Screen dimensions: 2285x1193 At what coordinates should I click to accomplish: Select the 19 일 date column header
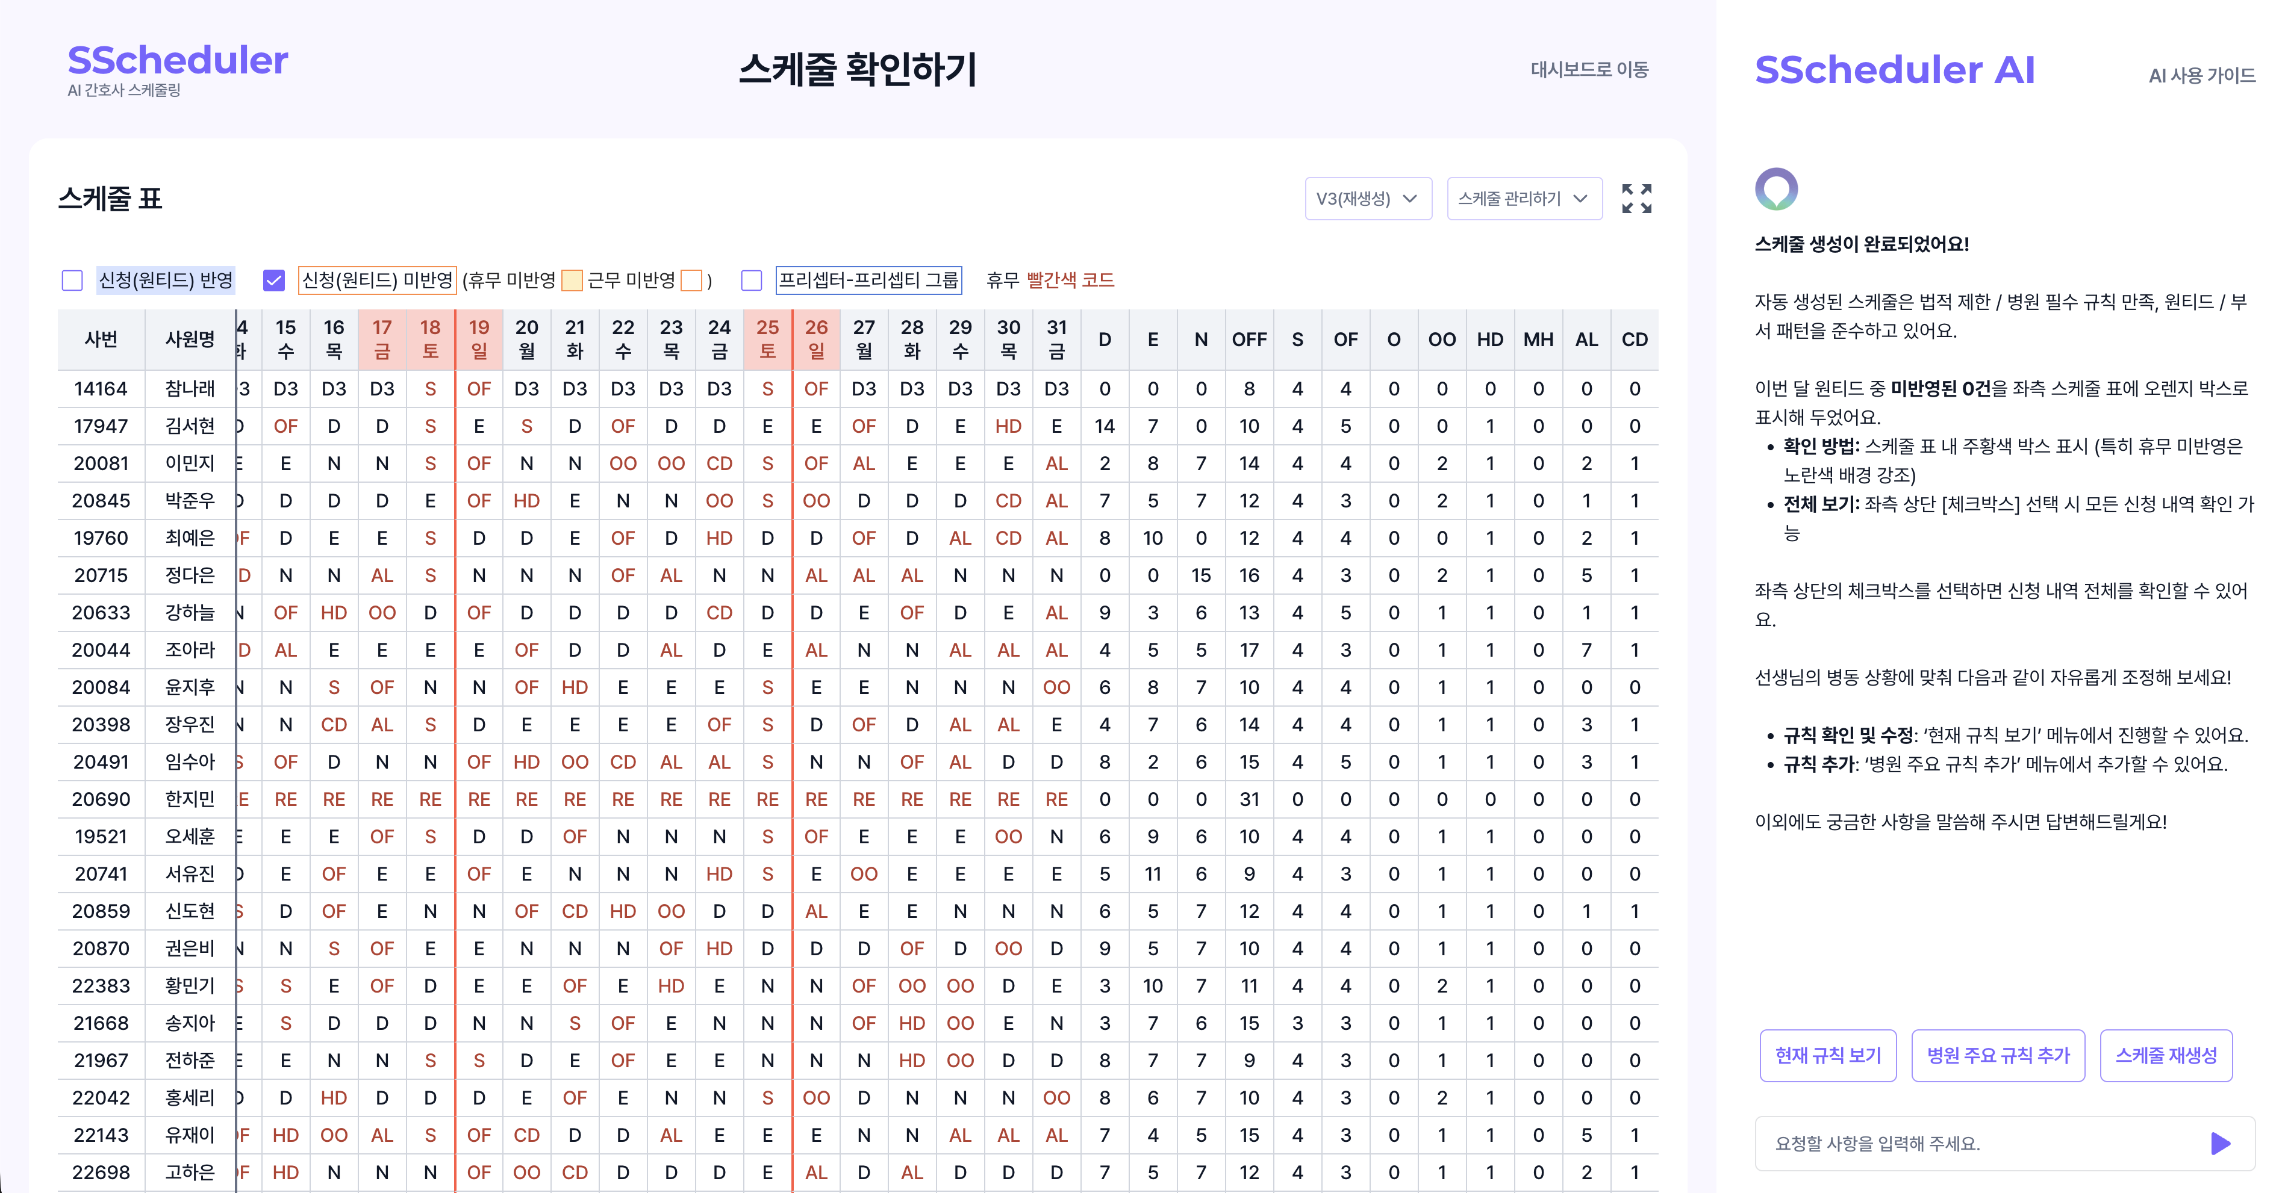click(x=479, y=339)
